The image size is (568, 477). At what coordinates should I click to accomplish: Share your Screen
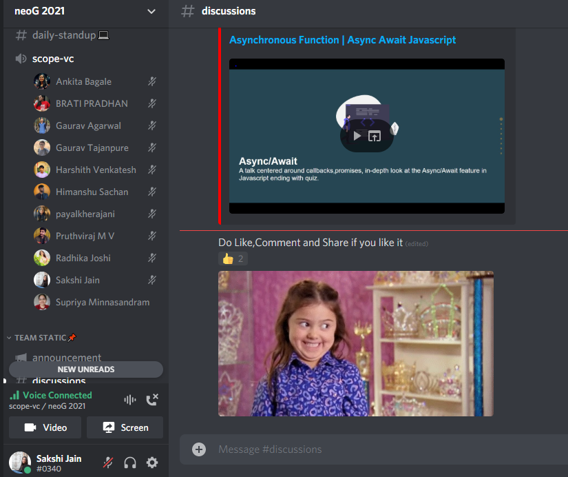click(125, 427)
